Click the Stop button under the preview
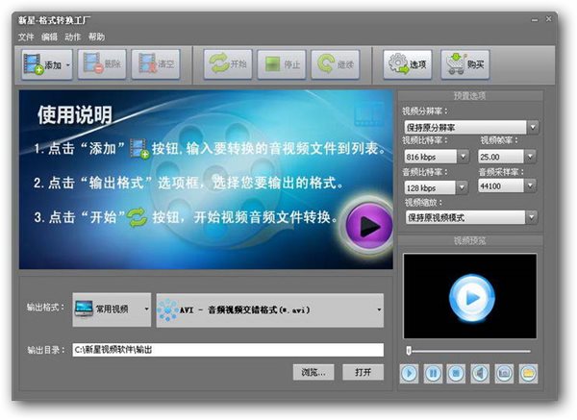 point(456,374)
